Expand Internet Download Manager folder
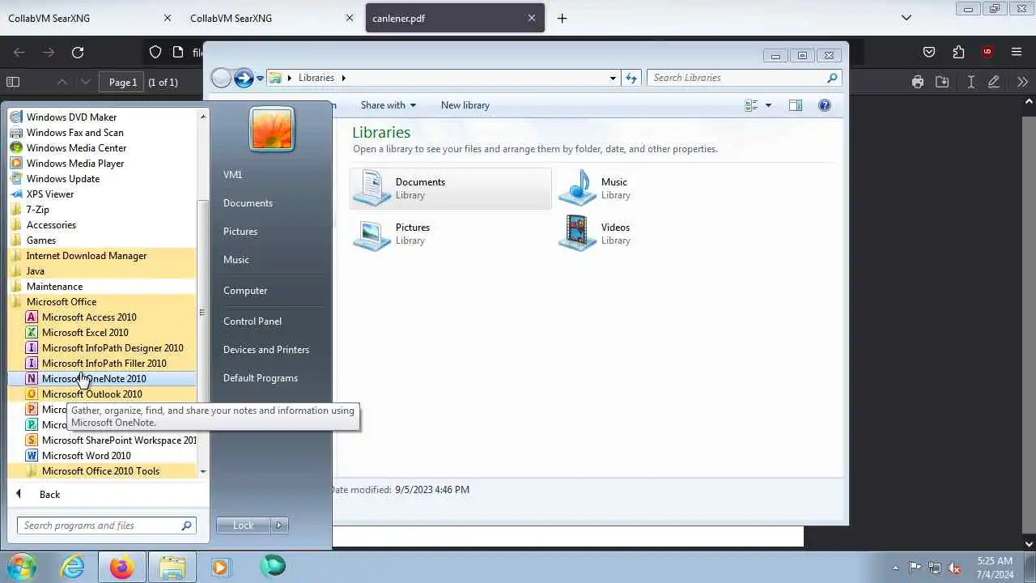The image size is (1036, 583). (x=86, y=256)
